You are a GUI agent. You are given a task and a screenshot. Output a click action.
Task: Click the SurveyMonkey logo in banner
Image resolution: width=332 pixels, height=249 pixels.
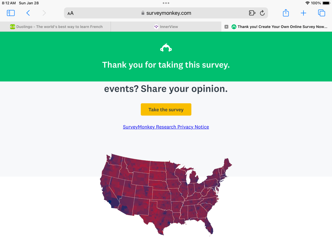[166, 48]
